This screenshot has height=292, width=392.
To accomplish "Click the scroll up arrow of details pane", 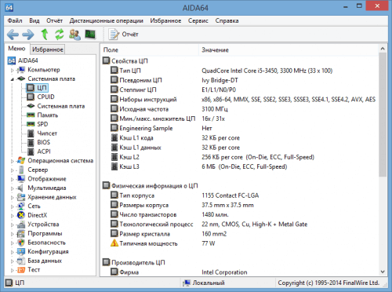I will coord(383,49).
